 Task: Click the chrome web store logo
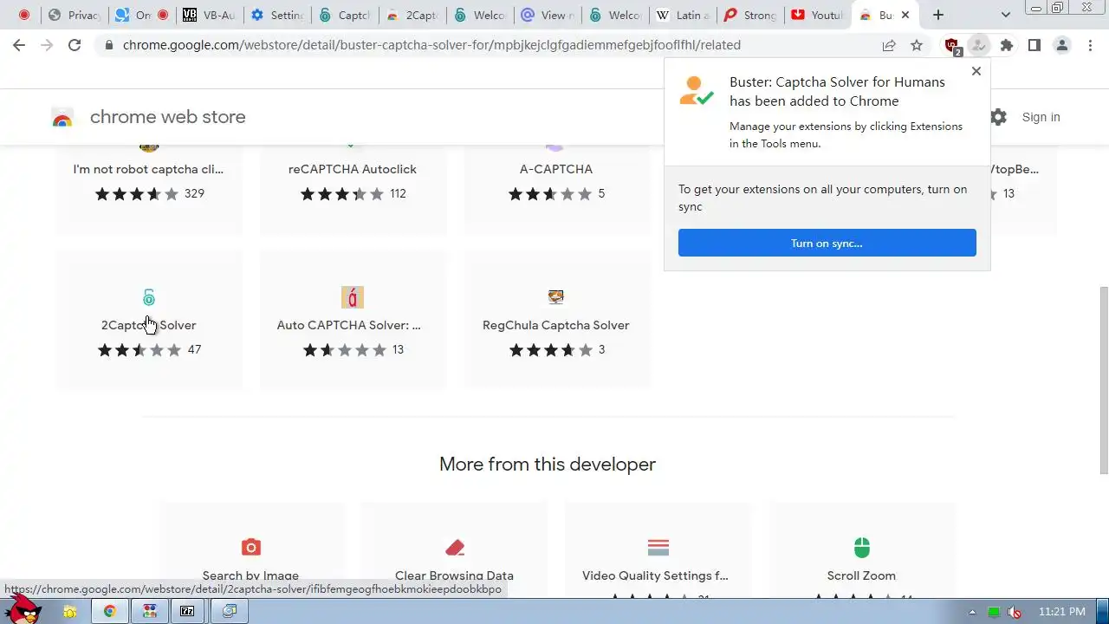tap(148, 117)
